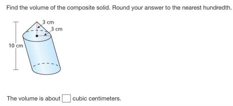The image size is (233, 106).
Task: Click the blue slanted cylinder body
Action: click(42, 54)
